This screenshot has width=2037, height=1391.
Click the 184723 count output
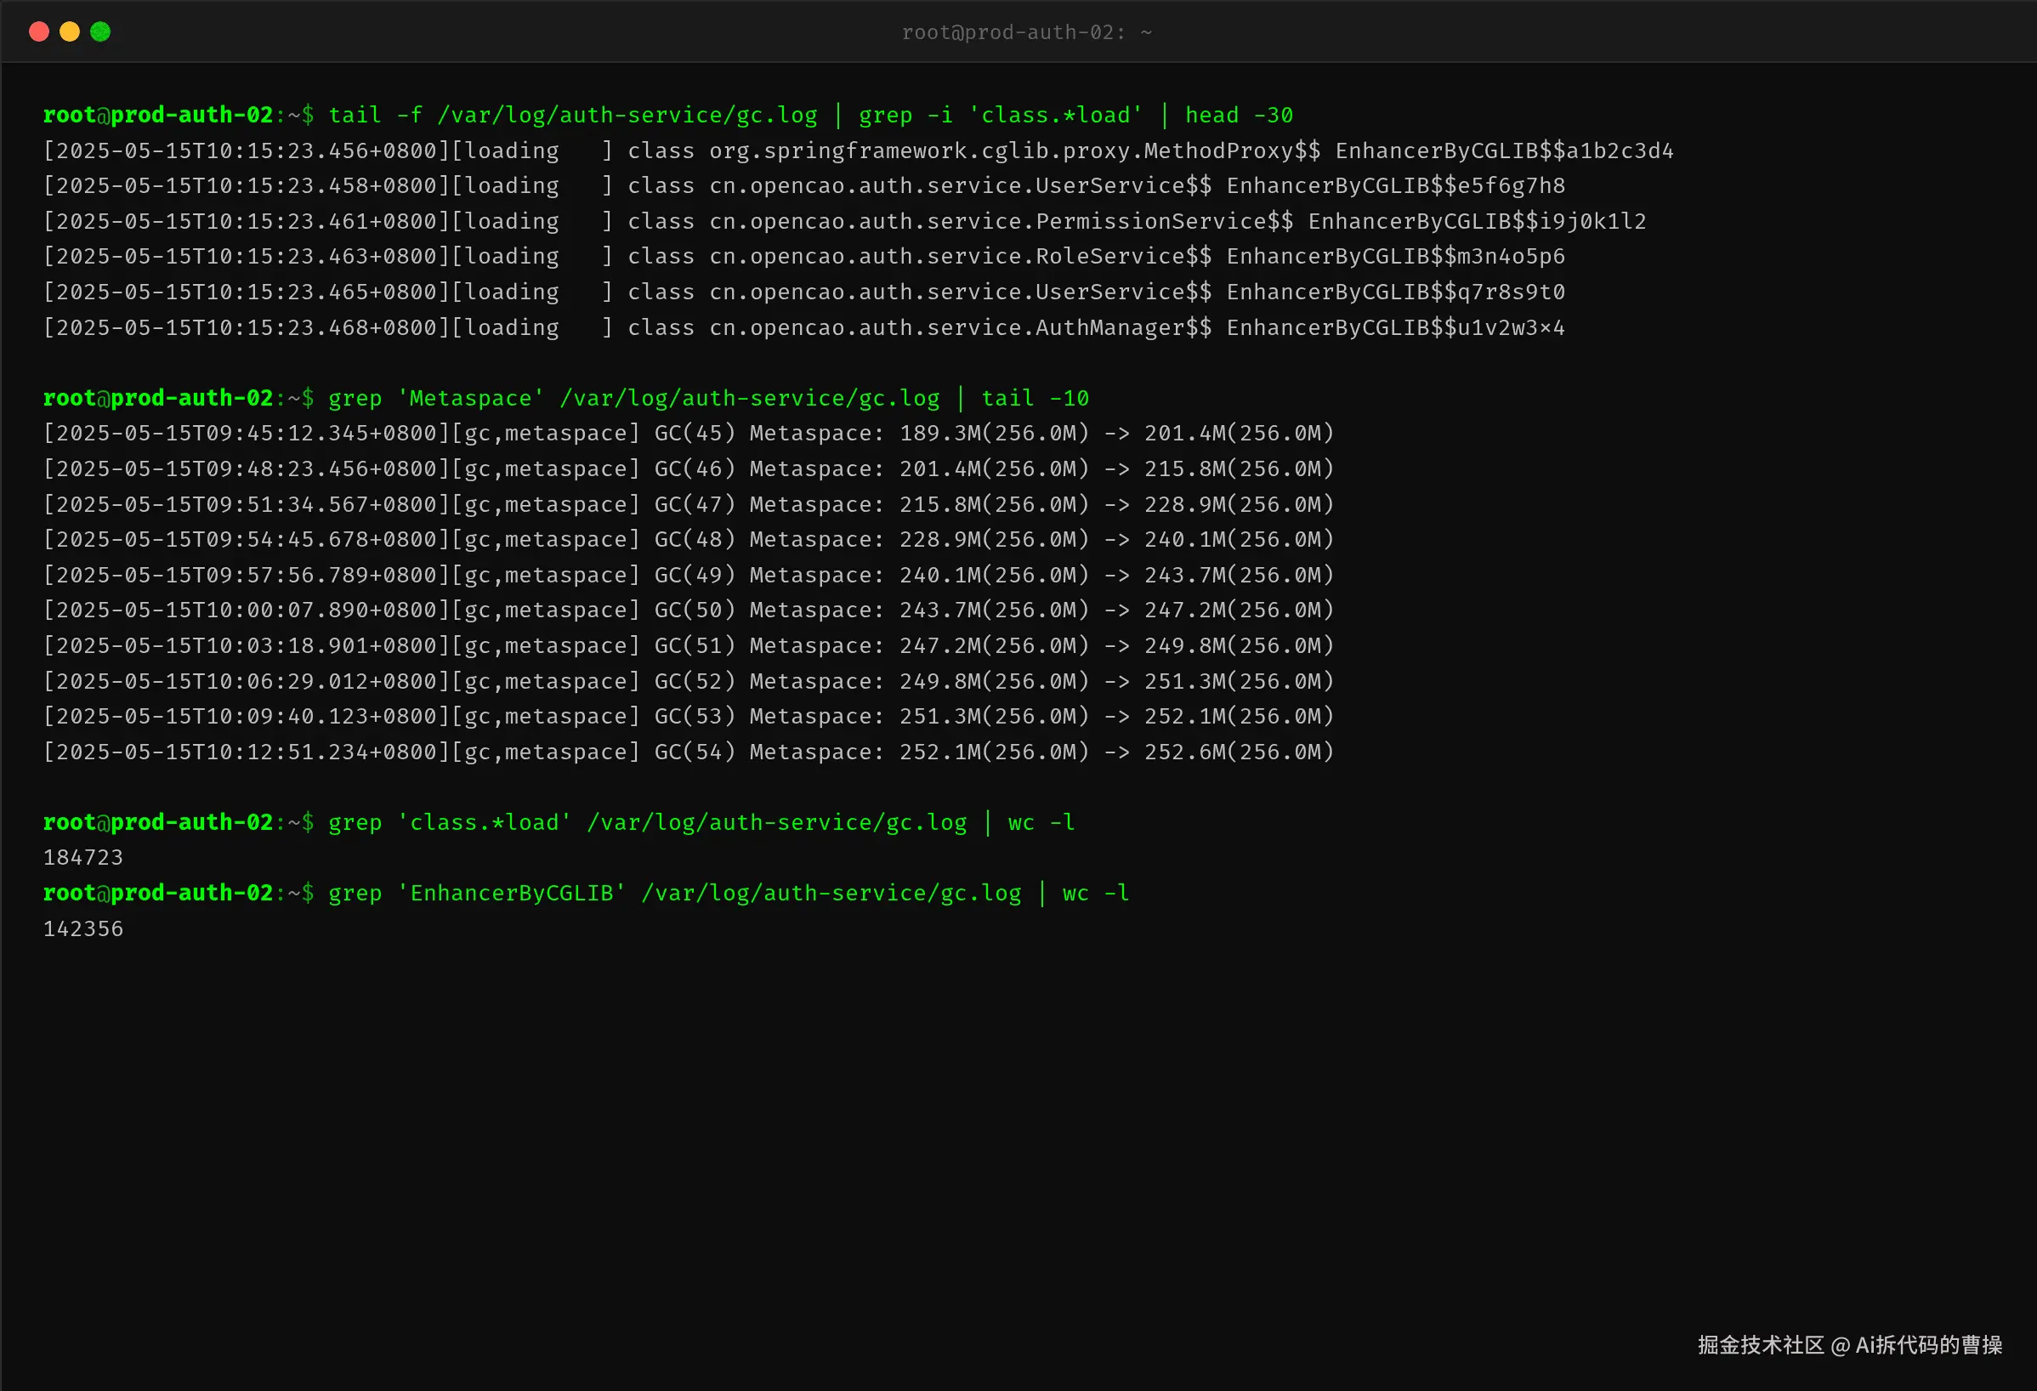83,857
